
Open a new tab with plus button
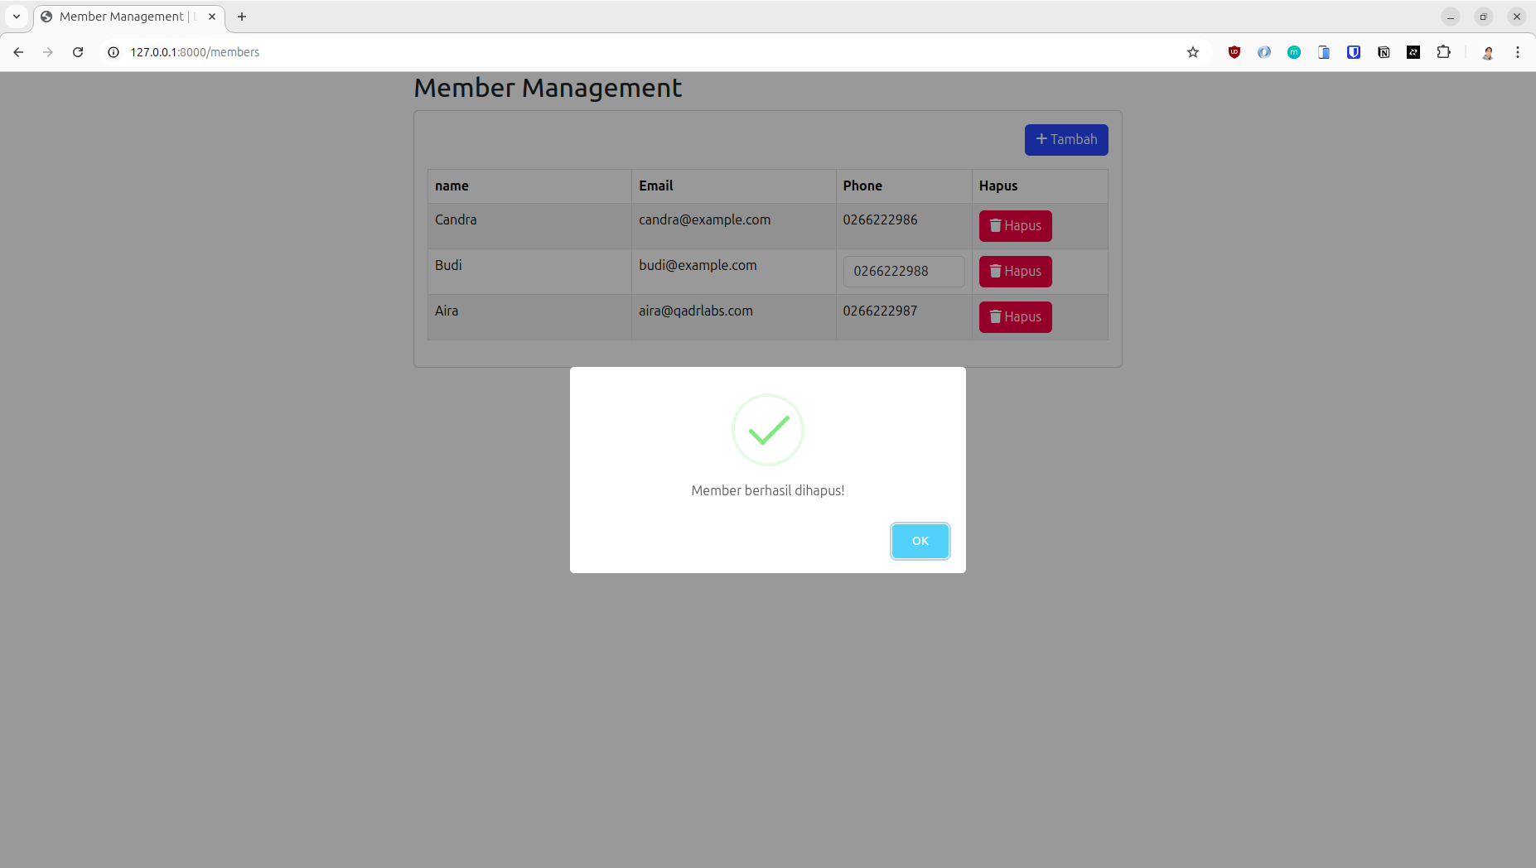click(x=242, y=17)
